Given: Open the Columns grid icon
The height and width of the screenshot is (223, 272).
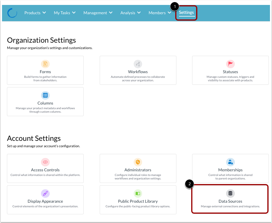Looking at the screenshot, I should pos(45,95).
